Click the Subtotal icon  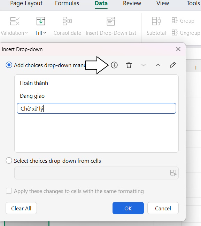click(156, 21)
